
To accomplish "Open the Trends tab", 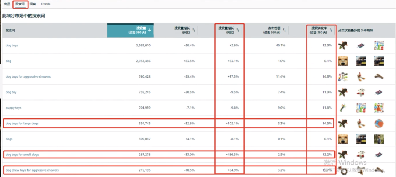I will pos(45,4).
